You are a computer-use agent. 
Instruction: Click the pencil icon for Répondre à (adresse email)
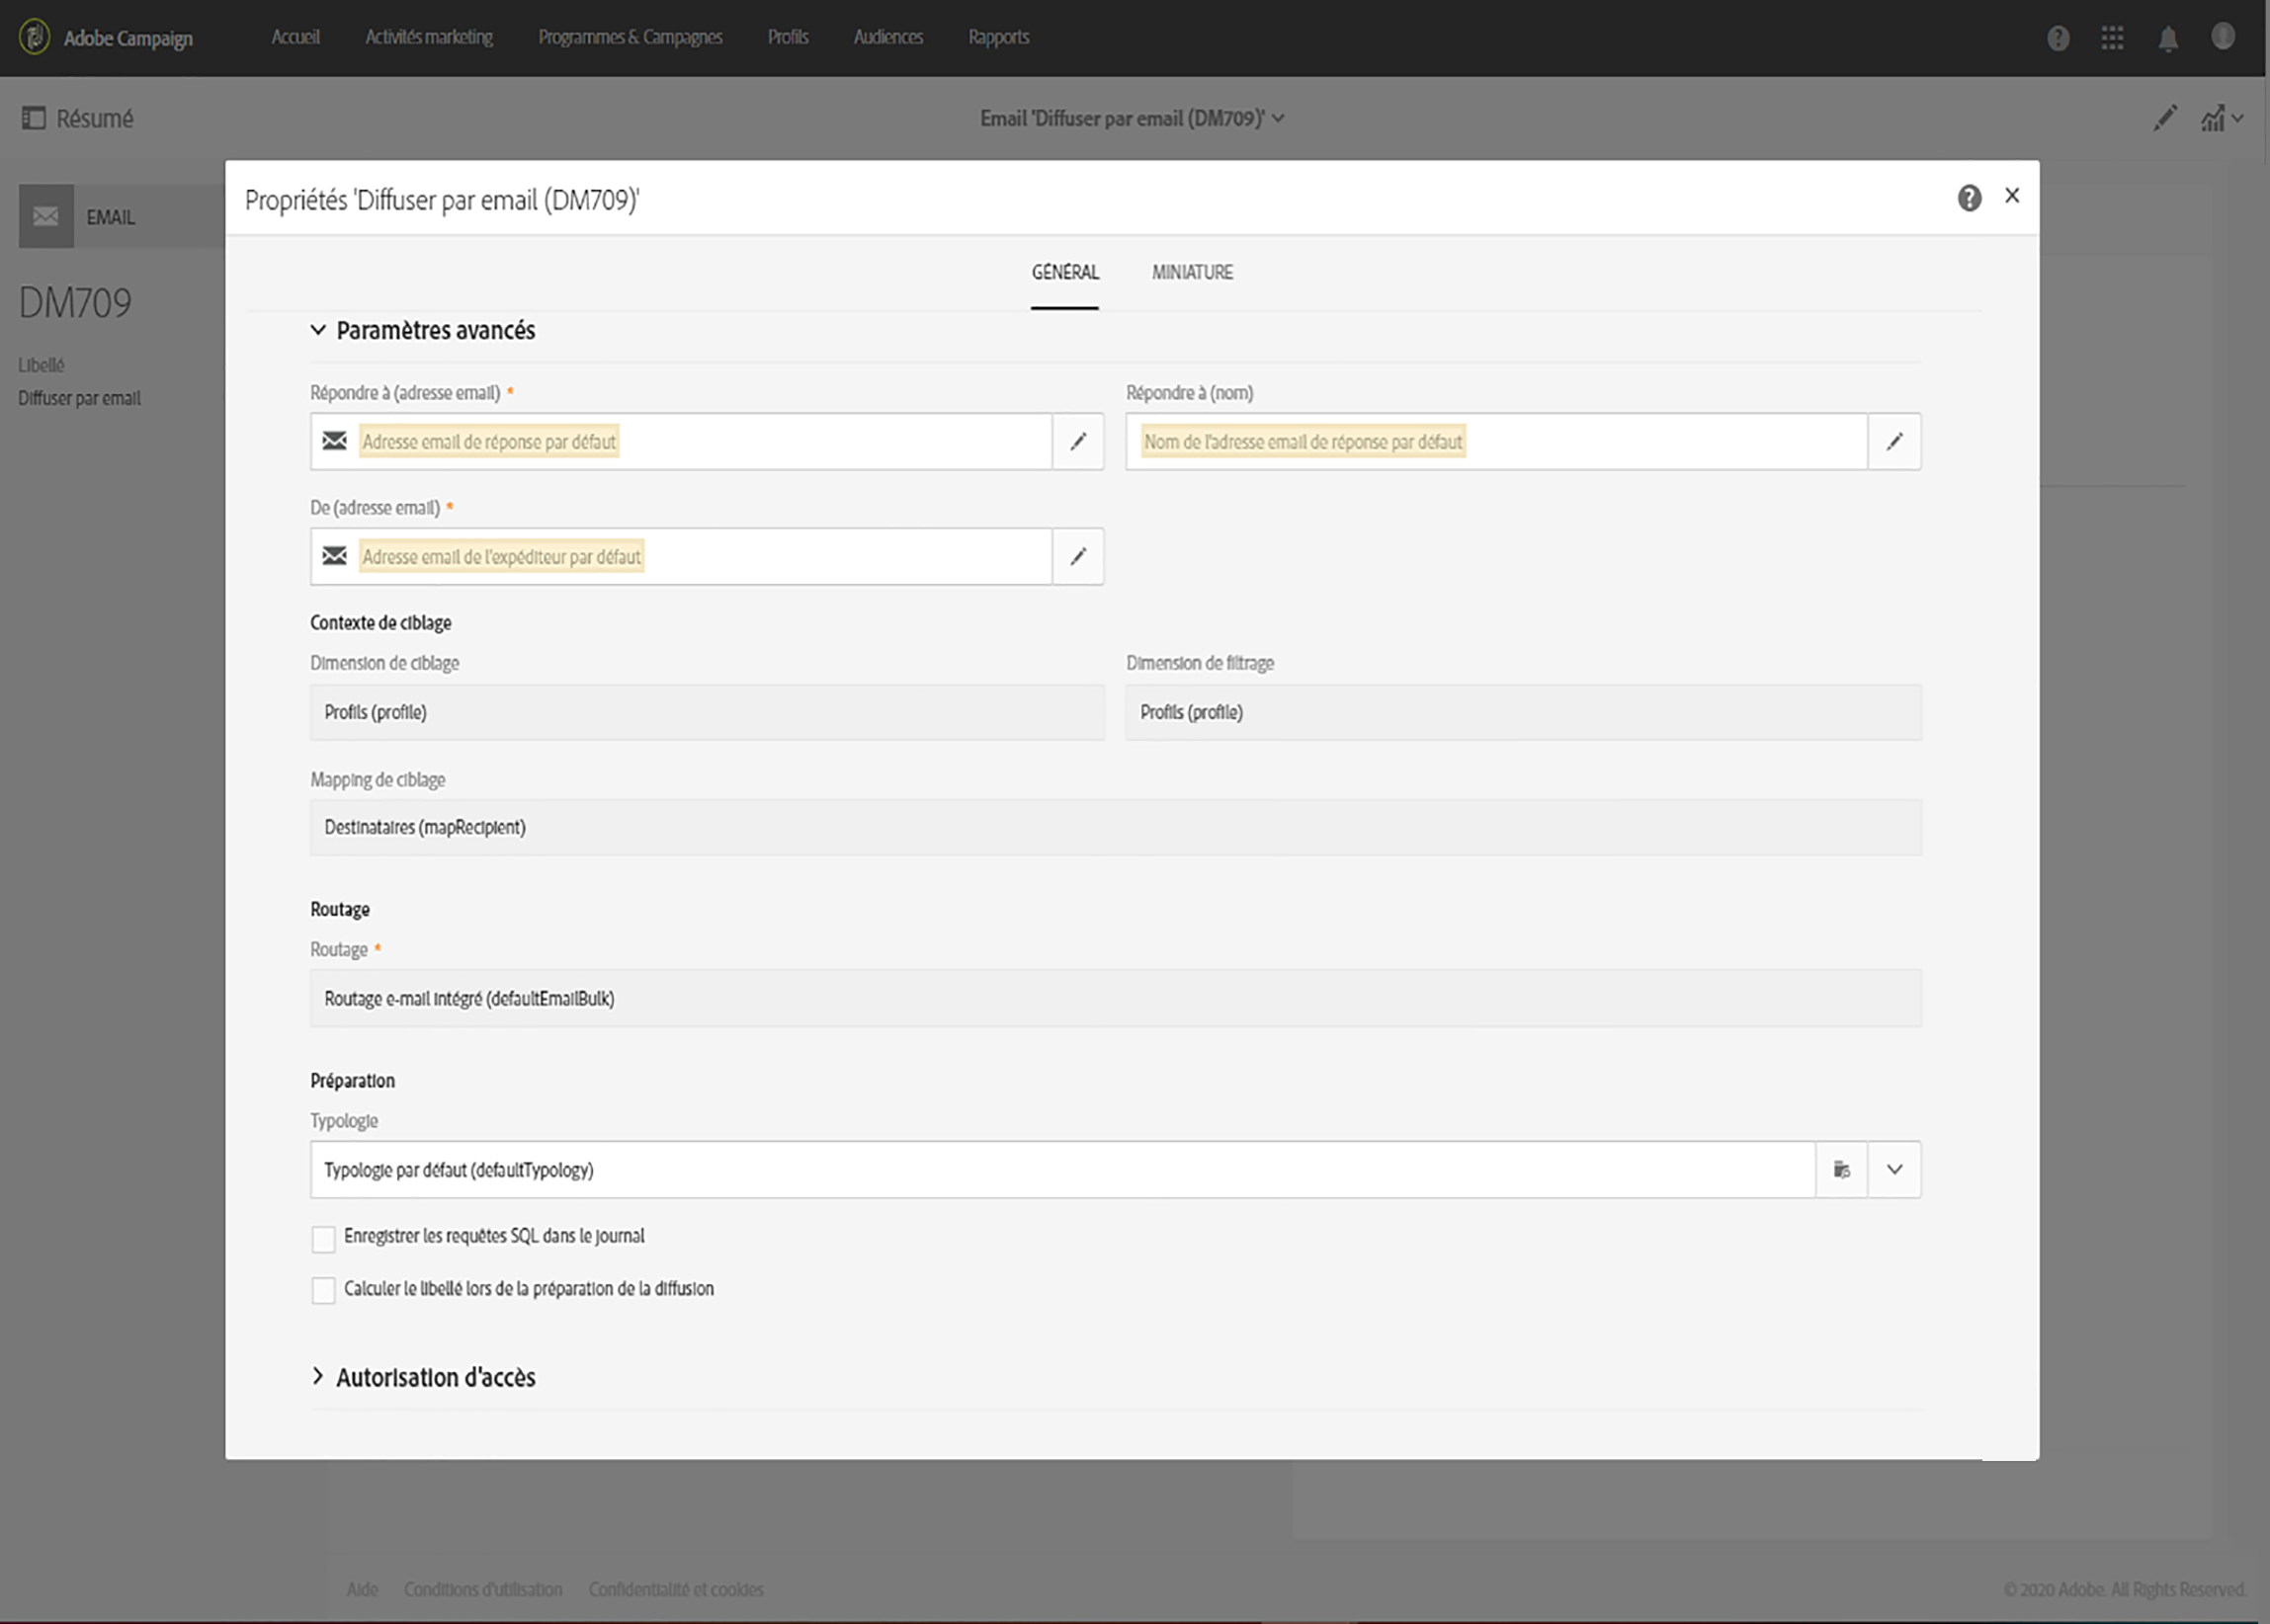(x=1077, y=441)
